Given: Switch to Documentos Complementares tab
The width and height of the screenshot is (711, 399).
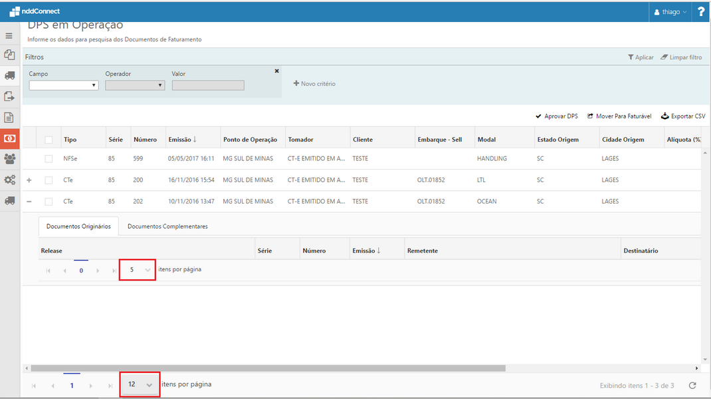Looking at the screenshot, I should coord(167,226).
